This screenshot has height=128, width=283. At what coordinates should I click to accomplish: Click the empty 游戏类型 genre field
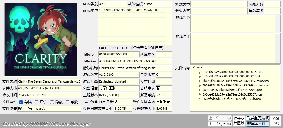click(219, 4)
